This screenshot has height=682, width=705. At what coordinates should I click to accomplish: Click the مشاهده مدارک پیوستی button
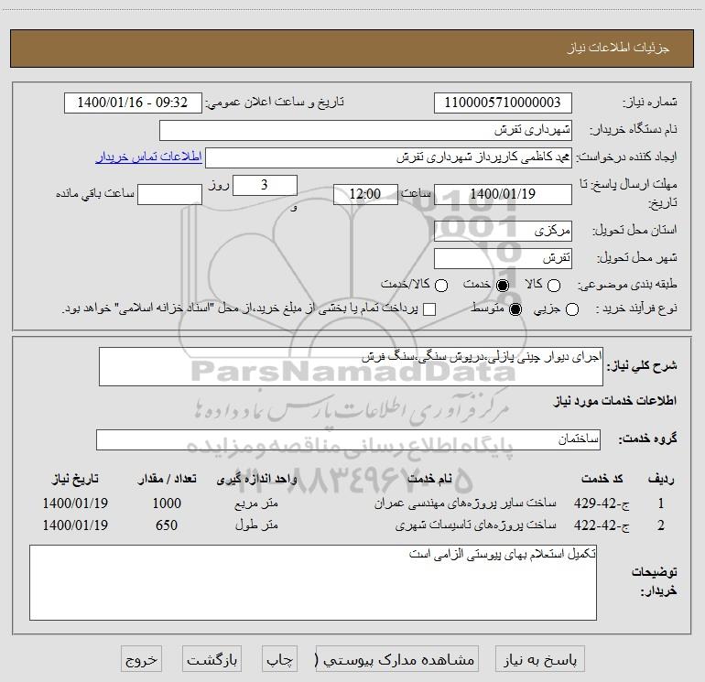point(397,659)
